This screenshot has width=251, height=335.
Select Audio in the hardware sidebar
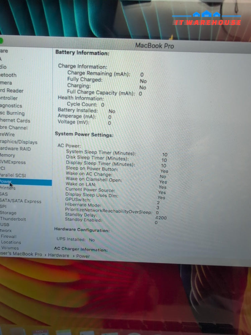(x=3, y=67)
